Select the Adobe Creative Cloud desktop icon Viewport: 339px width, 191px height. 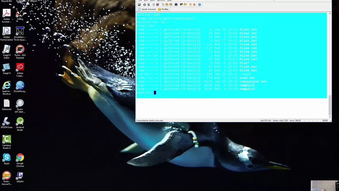click(20, 70)
